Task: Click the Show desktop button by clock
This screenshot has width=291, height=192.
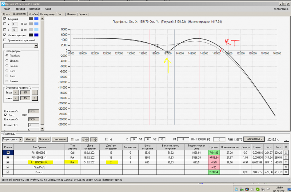Action: tap(289, 189)
